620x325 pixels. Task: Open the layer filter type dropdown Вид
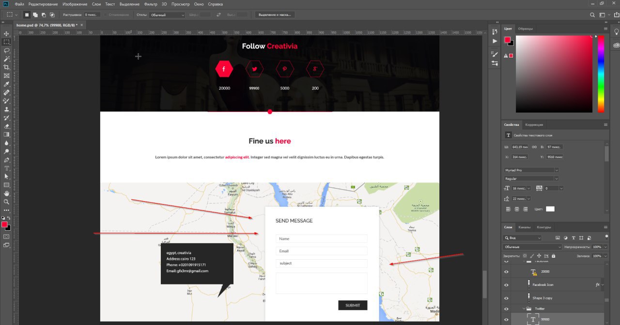coord(522,238)
